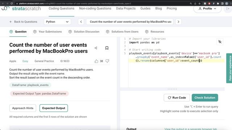Viewport: 232px width, 130px height.
Task: Open Coding Questions menu item
Action: coord(61,8)
